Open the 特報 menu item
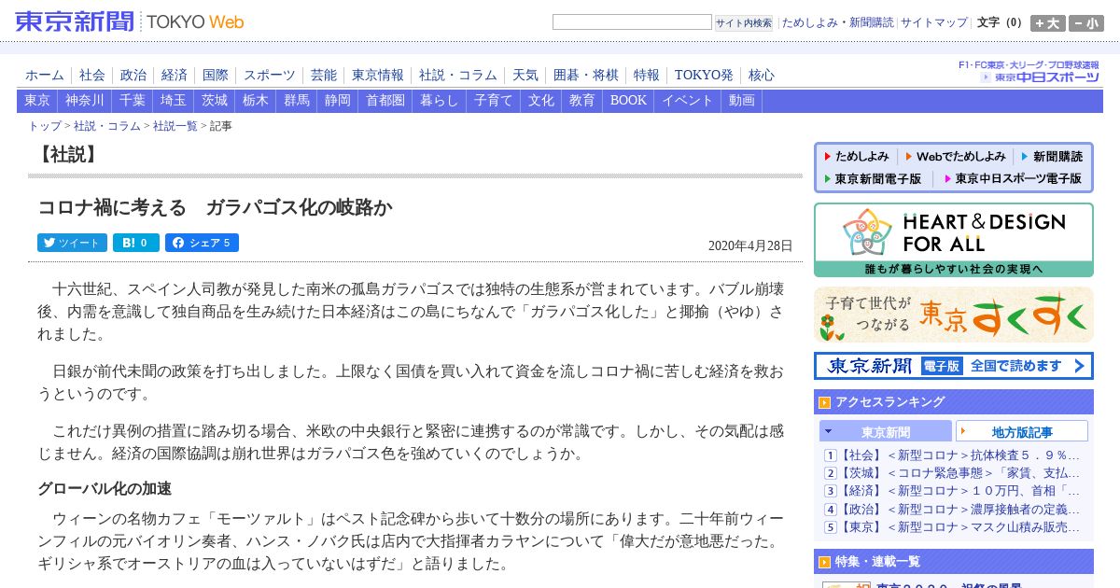Screen dimensions: 1120x588 click(x=647, y=76)
